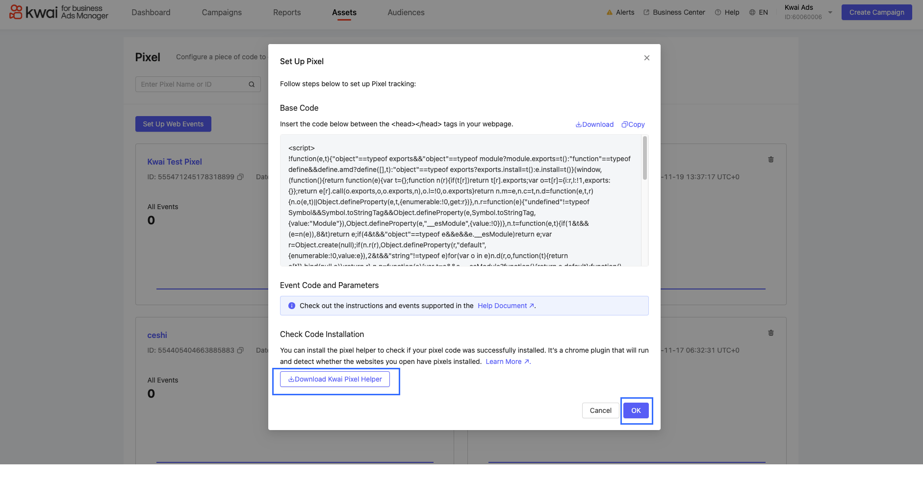Download the base code file
This screenshot has width=923, height=481.
pyautogui.click(x=594, y=124)
